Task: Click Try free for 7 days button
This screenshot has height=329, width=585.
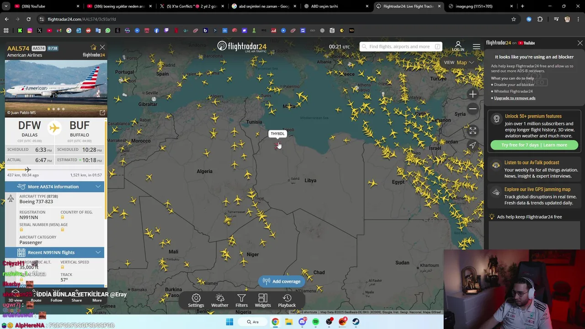Action: 534,145
